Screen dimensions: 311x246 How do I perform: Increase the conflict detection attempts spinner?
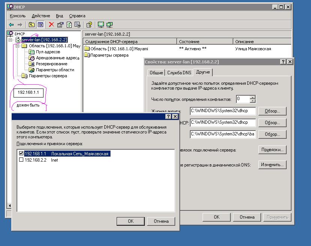(252, 97)
